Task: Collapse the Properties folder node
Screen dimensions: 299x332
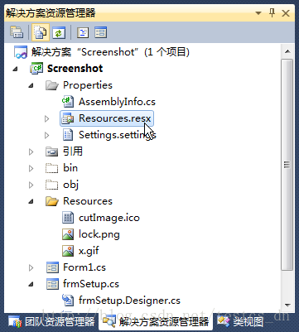Action: 31,86
